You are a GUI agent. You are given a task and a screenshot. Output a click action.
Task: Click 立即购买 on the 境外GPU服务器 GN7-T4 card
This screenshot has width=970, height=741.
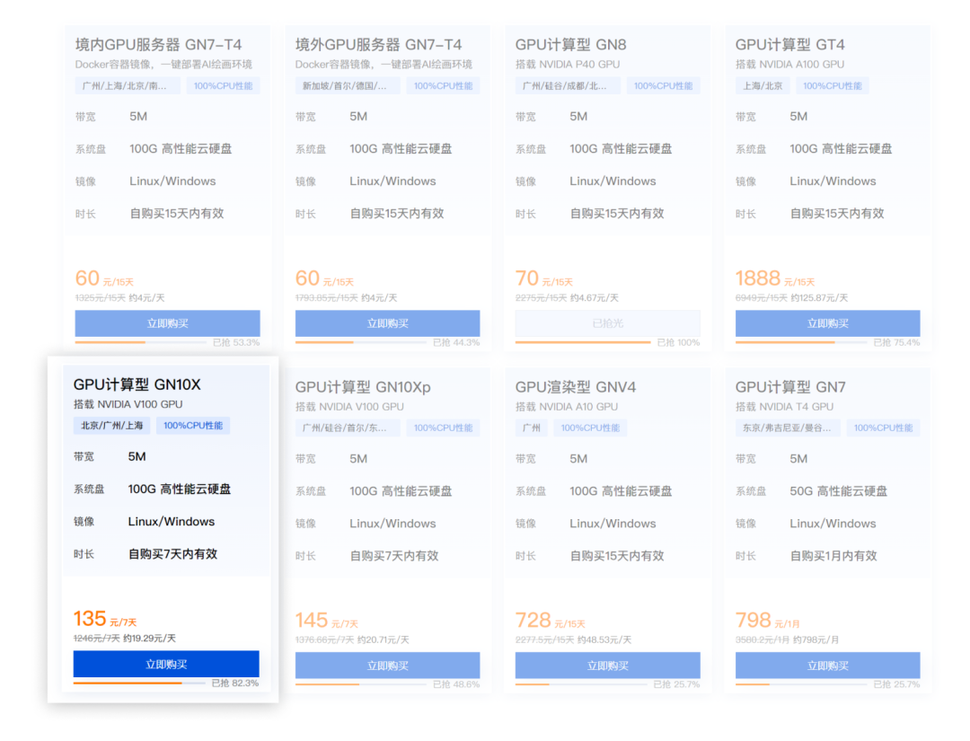click(x=387, y=323)
